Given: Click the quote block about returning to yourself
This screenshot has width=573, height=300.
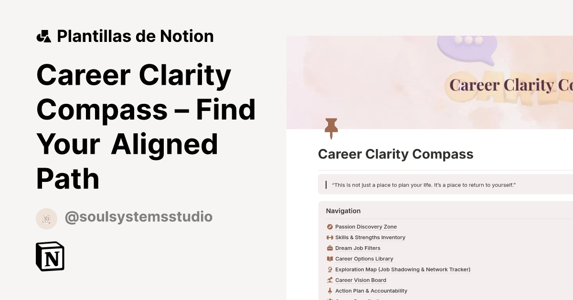Looking at the screenshot, I should tap(424, 185).
